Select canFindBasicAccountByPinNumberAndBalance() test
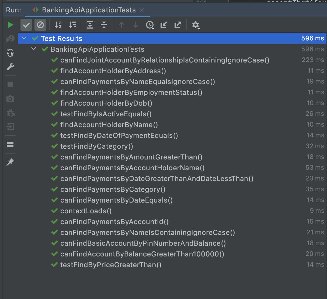This screenshot has height=299, width=327. coord(143,243)
